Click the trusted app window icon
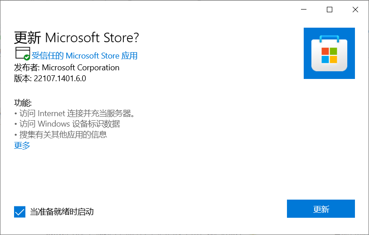The width and height of the screenshot is (369, 235). pyautogui.click(x=21, y=52)
